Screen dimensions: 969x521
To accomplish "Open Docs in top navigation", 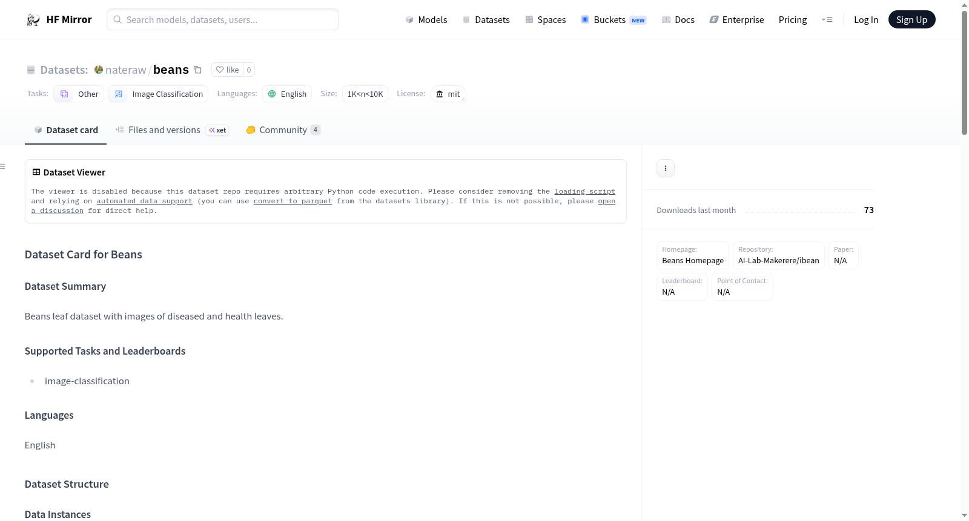I will pyautogui.click(x=678, y=19).
